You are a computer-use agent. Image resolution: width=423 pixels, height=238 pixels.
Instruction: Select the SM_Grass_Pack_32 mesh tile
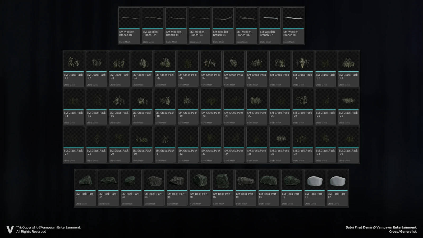188,145
